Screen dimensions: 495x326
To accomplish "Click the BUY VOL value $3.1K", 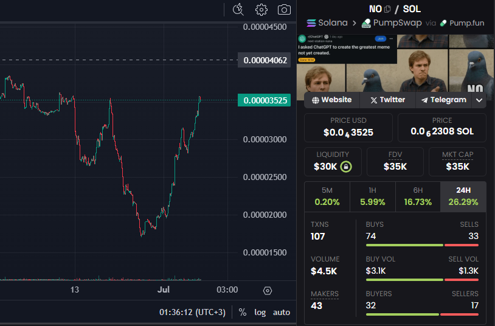I will (376, 271).
